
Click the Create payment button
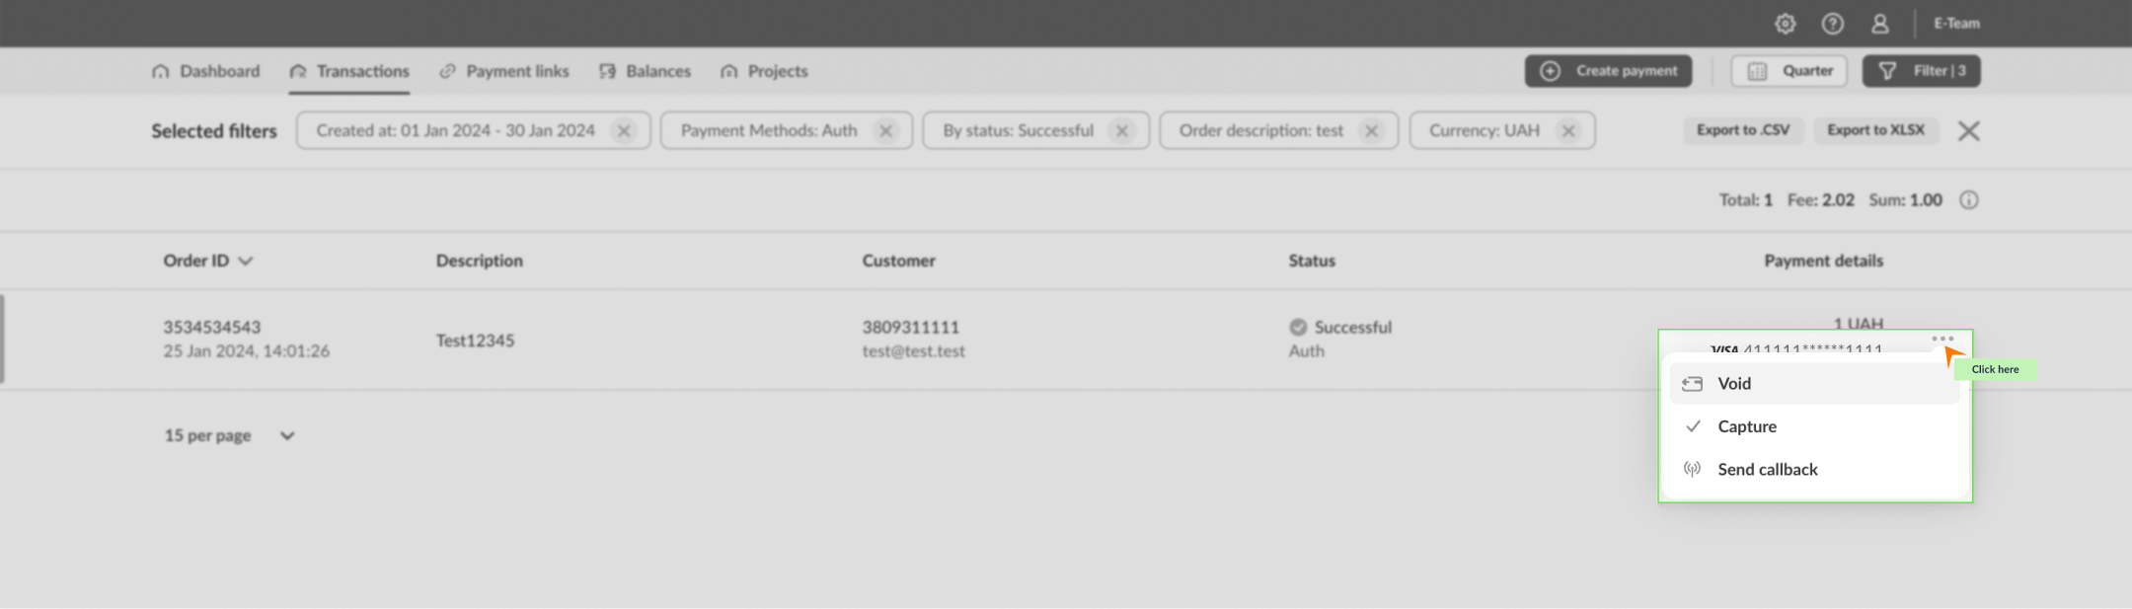coord(1608,71)
